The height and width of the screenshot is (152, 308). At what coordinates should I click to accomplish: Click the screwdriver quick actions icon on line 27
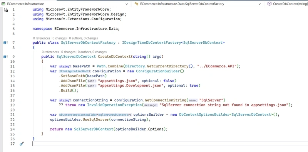[x=22, y=144]
